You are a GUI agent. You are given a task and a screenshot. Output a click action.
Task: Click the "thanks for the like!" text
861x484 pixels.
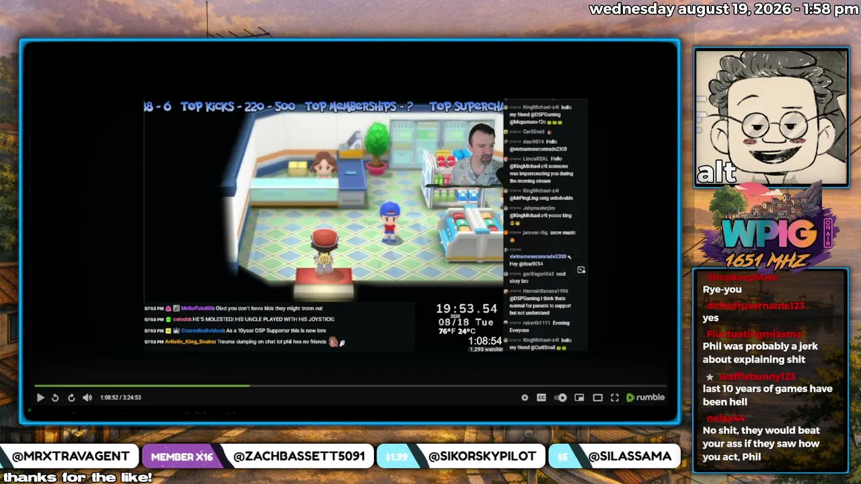pyautogui.click(x=77, y=477)
